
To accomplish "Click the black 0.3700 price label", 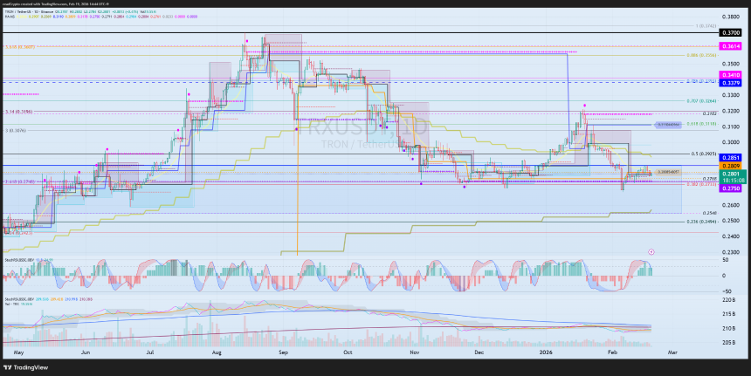I will [730, 33].
